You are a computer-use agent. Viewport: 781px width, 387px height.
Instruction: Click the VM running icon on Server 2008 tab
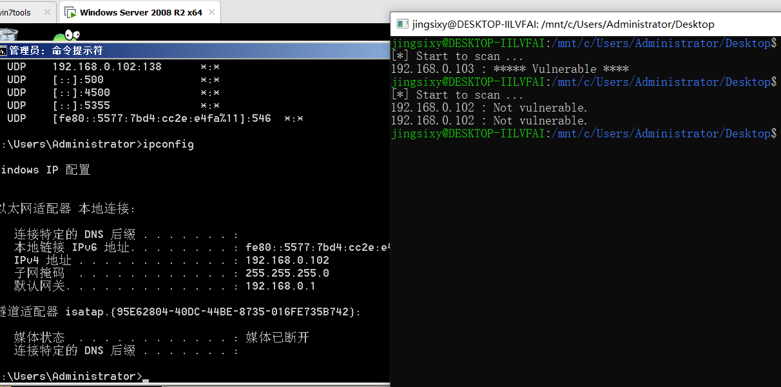click(70, 12)
